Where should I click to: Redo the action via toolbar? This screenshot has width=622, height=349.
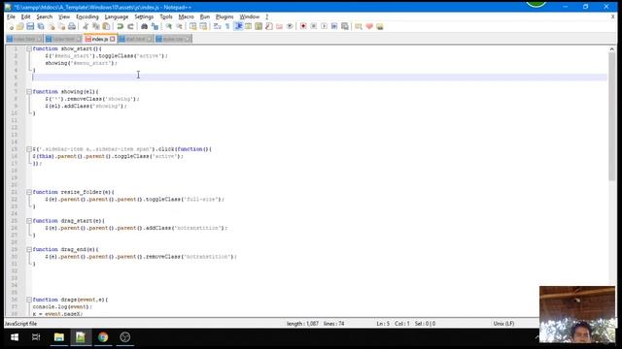pyautogui.click(x=130, y=26)
